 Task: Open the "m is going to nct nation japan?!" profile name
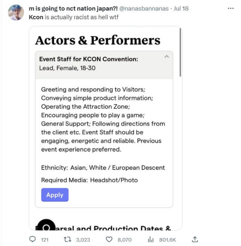click(73, 8)
